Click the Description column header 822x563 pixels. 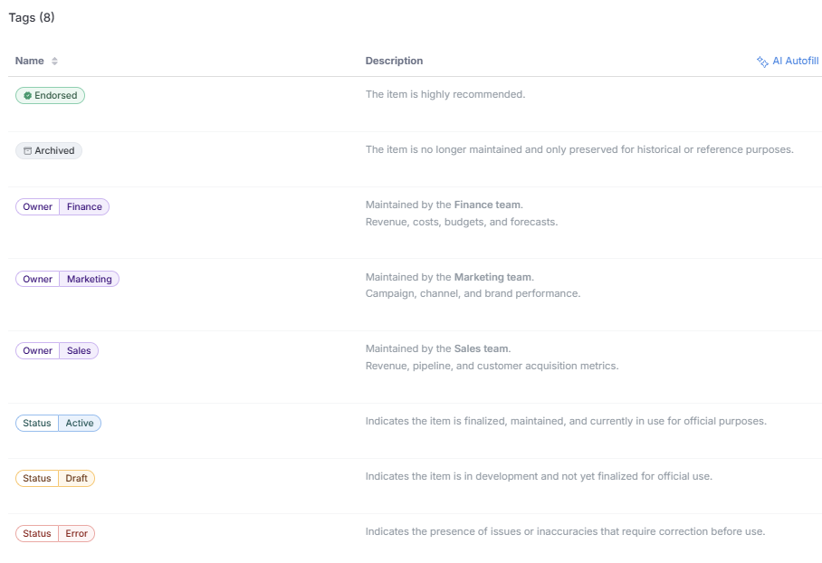(394, 62)
